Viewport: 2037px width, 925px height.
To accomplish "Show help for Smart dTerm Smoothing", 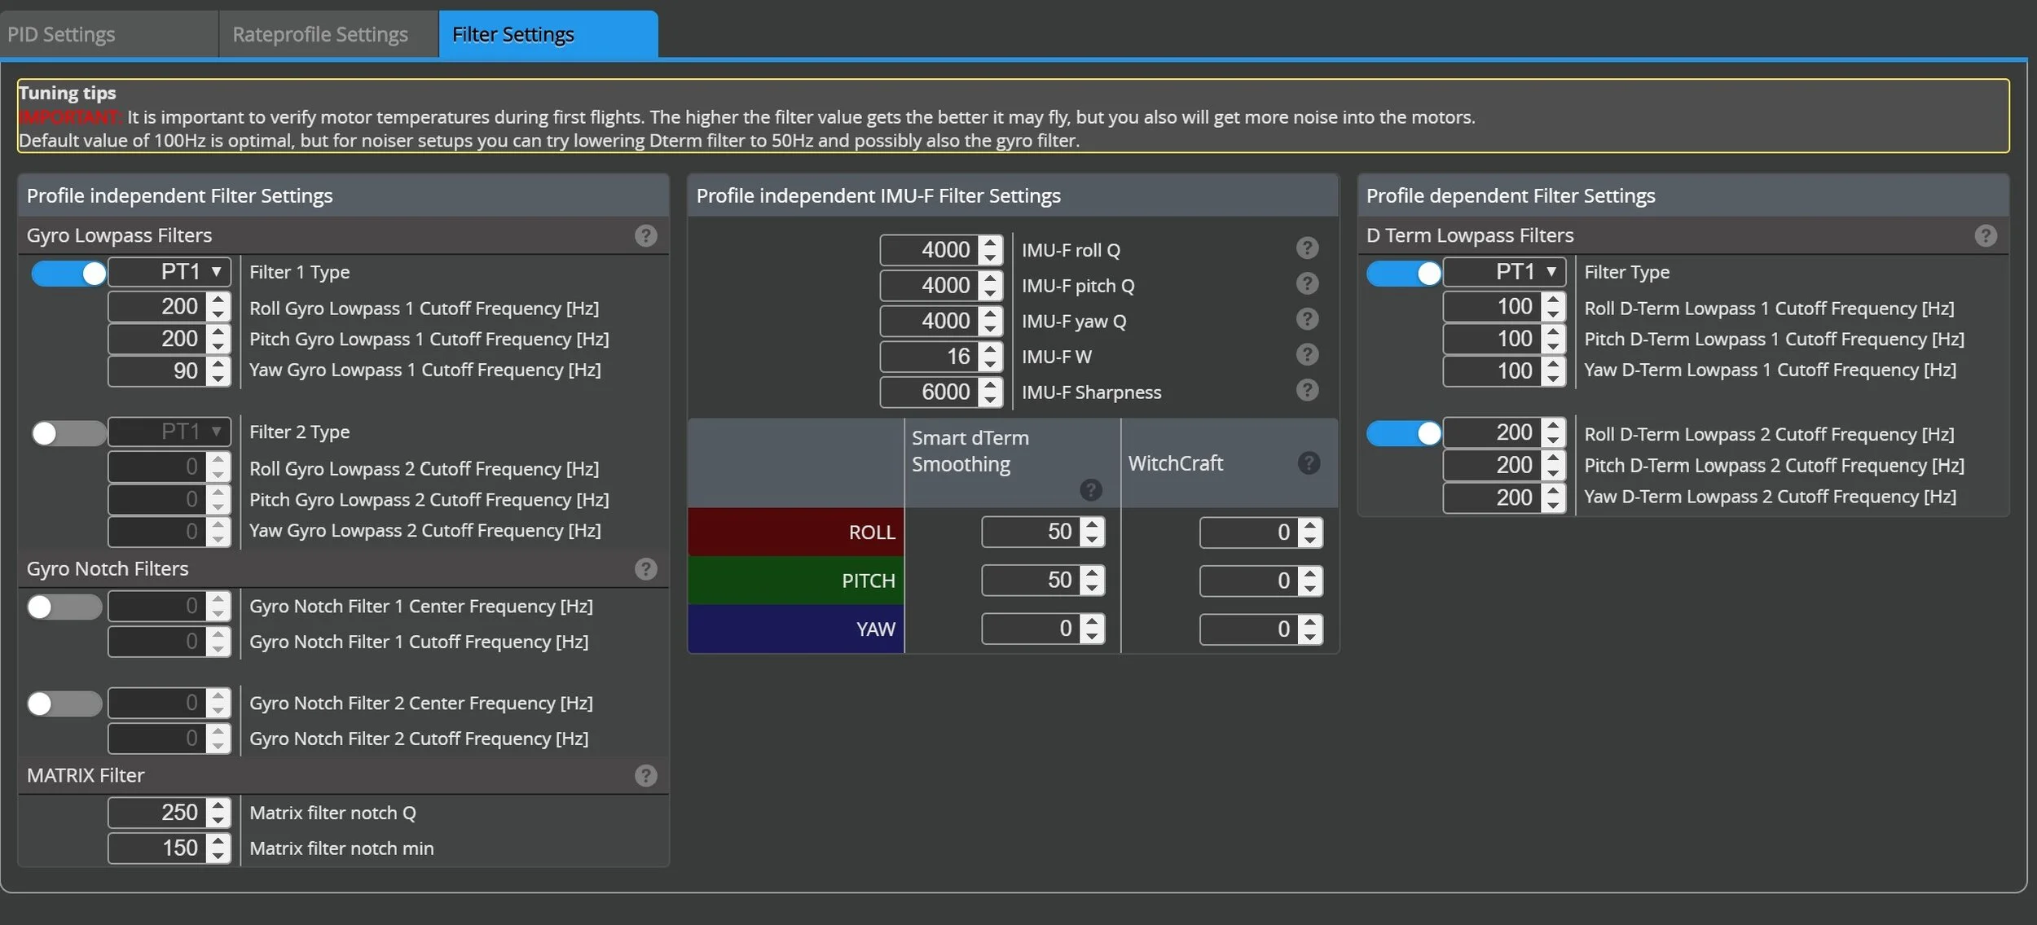I will click(x=1090, y=490).
